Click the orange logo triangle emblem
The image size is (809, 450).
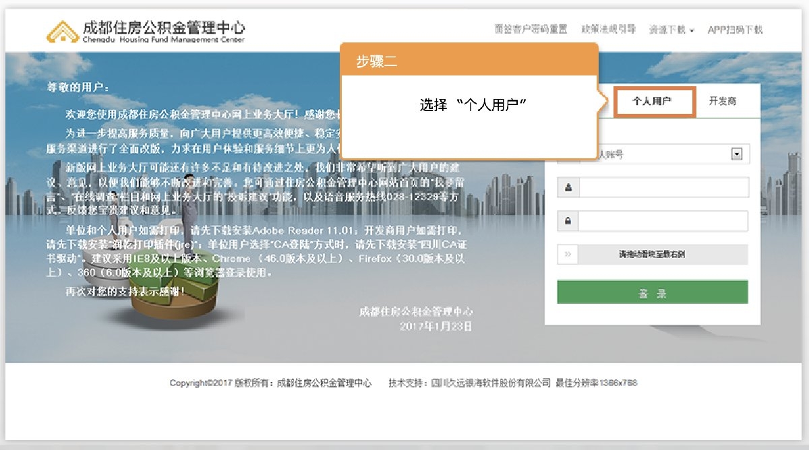click(64, 29)
